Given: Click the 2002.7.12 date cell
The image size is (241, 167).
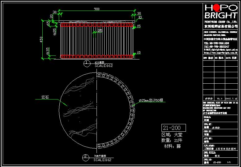Looking at the screenshot, I should pyautogui.click(x=231, y=99).
